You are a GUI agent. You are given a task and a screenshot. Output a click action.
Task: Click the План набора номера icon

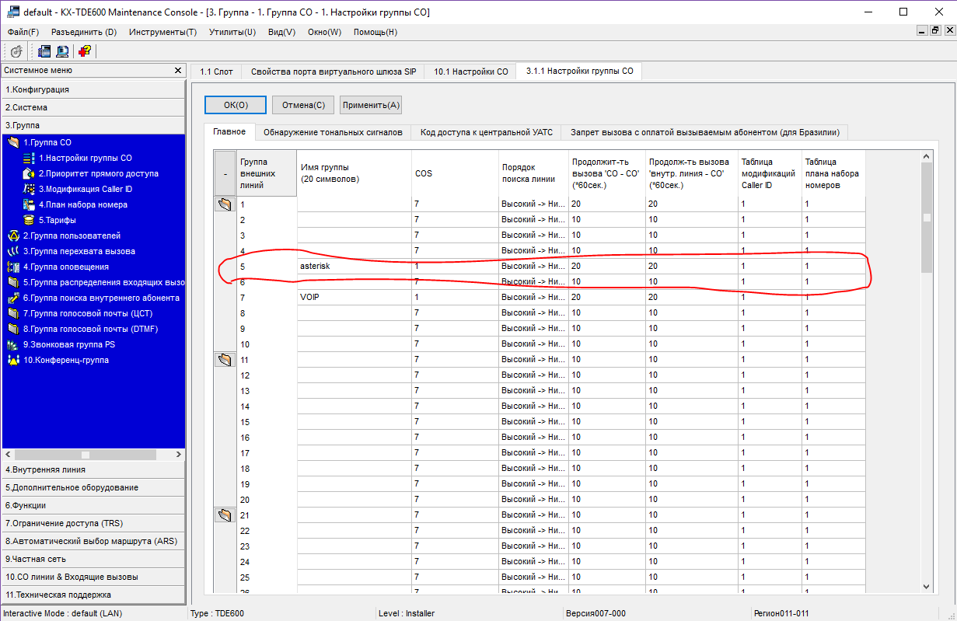[29, 204]
